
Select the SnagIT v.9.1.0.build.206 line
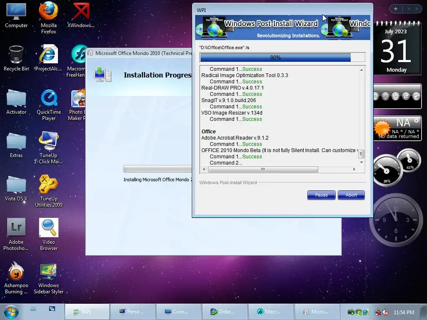coord(229,100)
